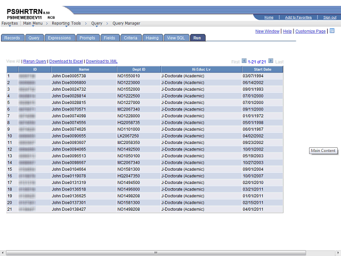Open the Having tab

coord(152,38)
